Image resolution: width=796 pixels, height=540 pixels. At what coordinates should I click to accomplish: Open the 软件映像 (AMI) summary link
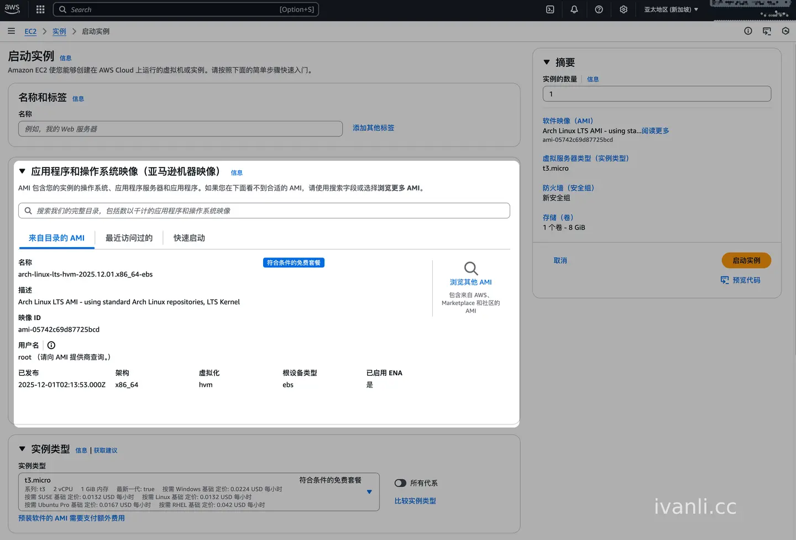tap(568, 121)
